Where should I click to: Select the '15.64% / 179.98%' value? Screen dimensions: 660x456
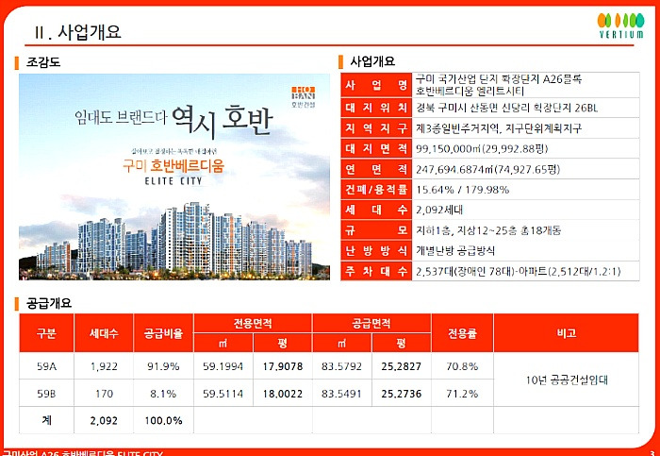(x=463, y=190)
